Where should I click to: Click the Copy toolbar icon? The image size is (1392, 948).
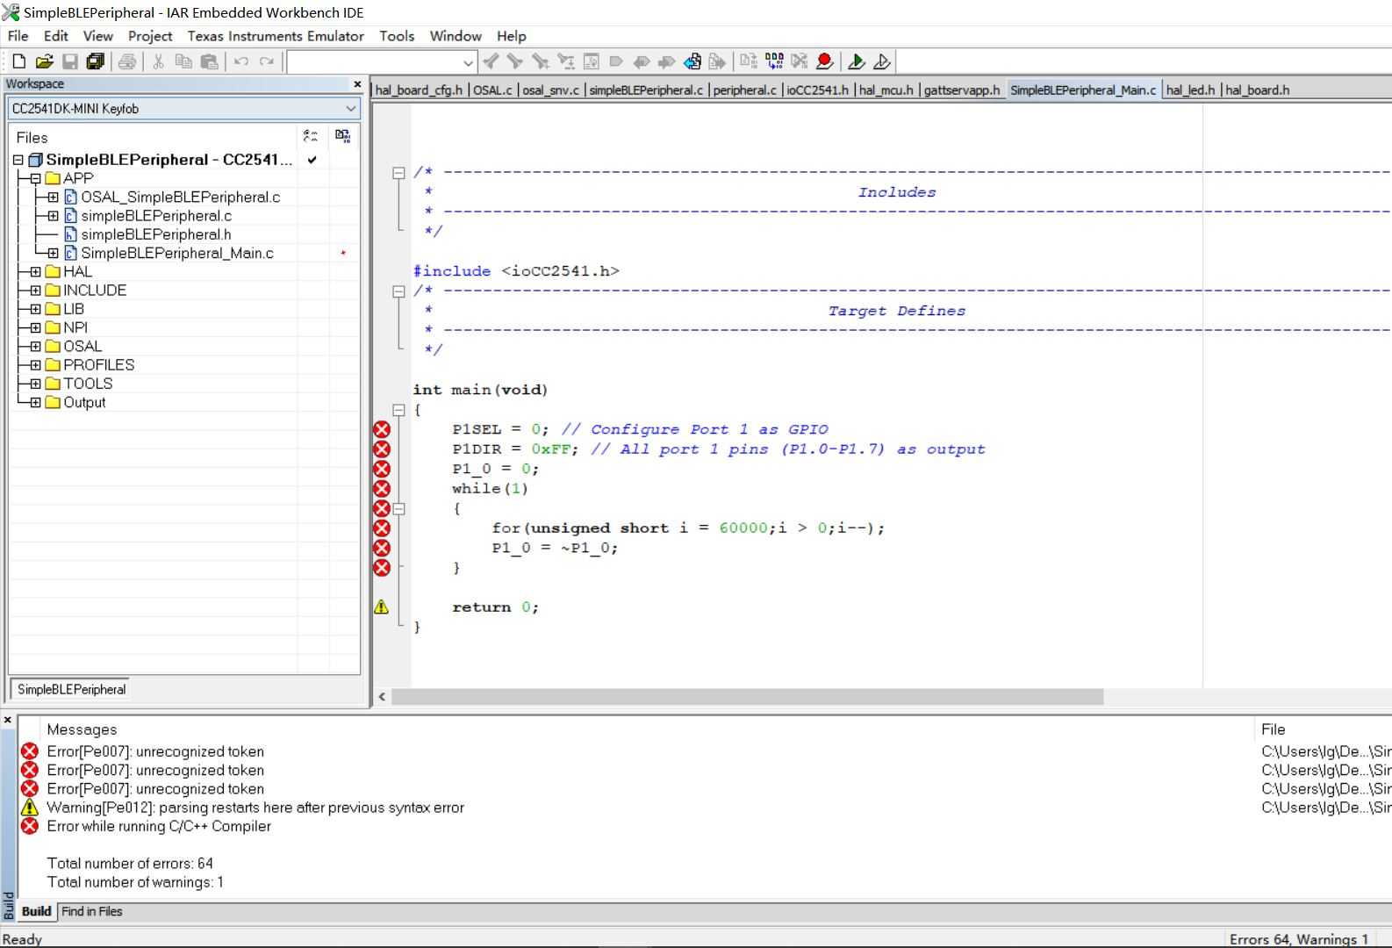click(183, 61)
